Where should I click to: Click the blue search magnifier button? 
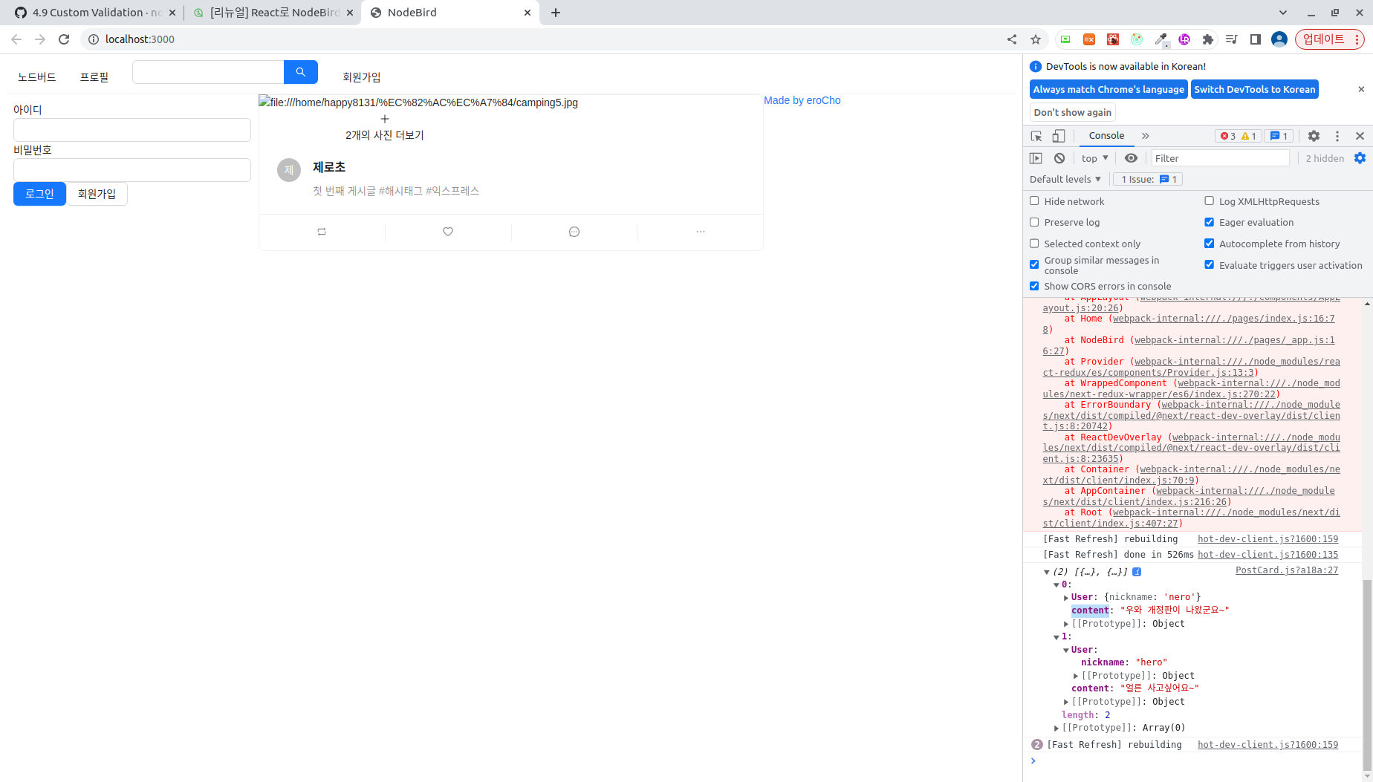tap(301, 72)
